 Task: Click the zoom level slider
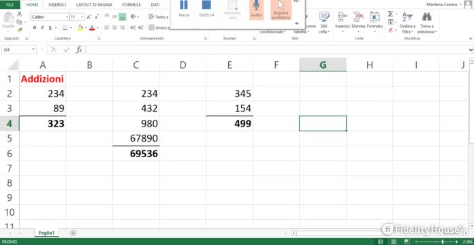[443, 242]
